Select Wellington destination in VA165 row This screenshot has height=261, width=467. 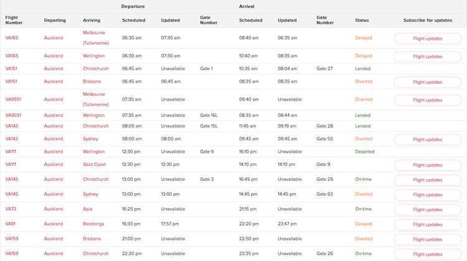pyautogui.click(x=94, y=55)
